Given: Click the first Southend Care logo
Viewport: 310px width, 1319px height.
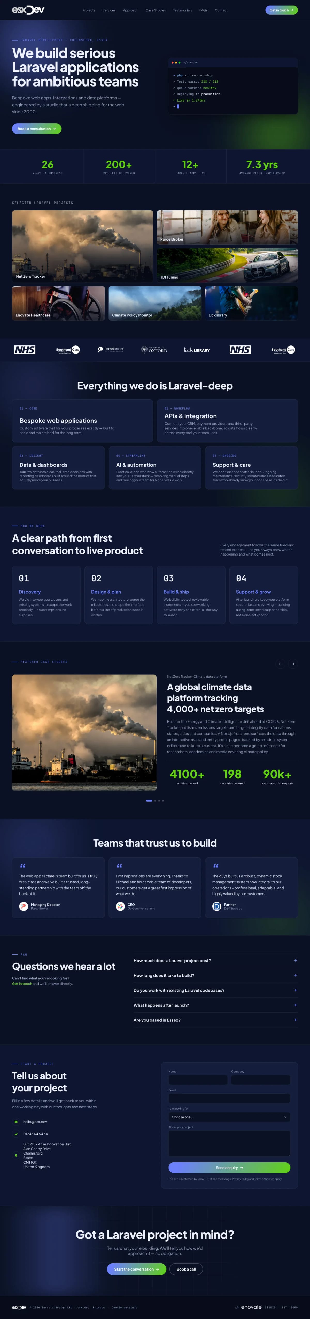Looking at the screenshot, I should [68, 350].
